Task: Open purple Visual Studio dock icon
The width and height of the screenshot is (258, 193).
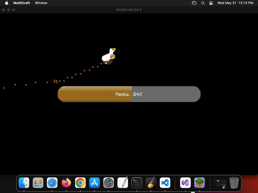Action: click(185, 183)
